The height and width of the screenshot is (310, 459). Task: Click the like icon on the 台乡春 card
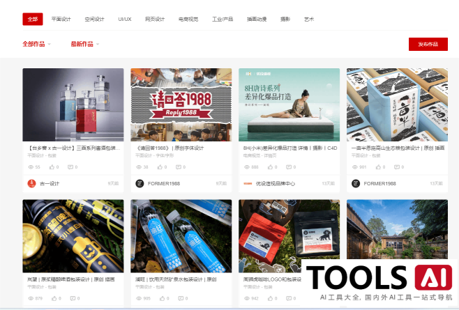pos(52,167)
